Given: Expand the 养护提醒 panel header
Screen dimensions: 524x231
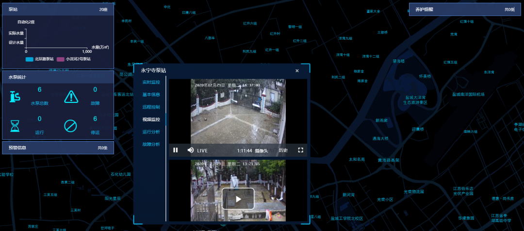Looking at the screenshot, I should [x=461, y=9].
